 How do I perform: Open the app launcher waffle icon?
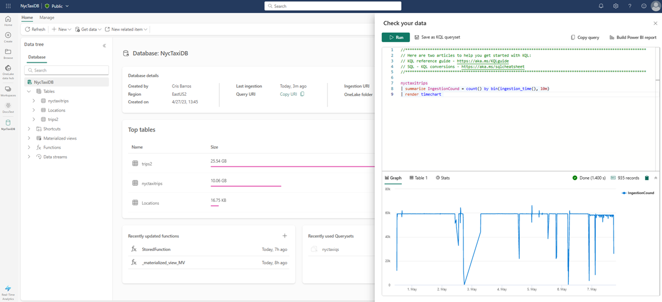(x=8, y=6)
